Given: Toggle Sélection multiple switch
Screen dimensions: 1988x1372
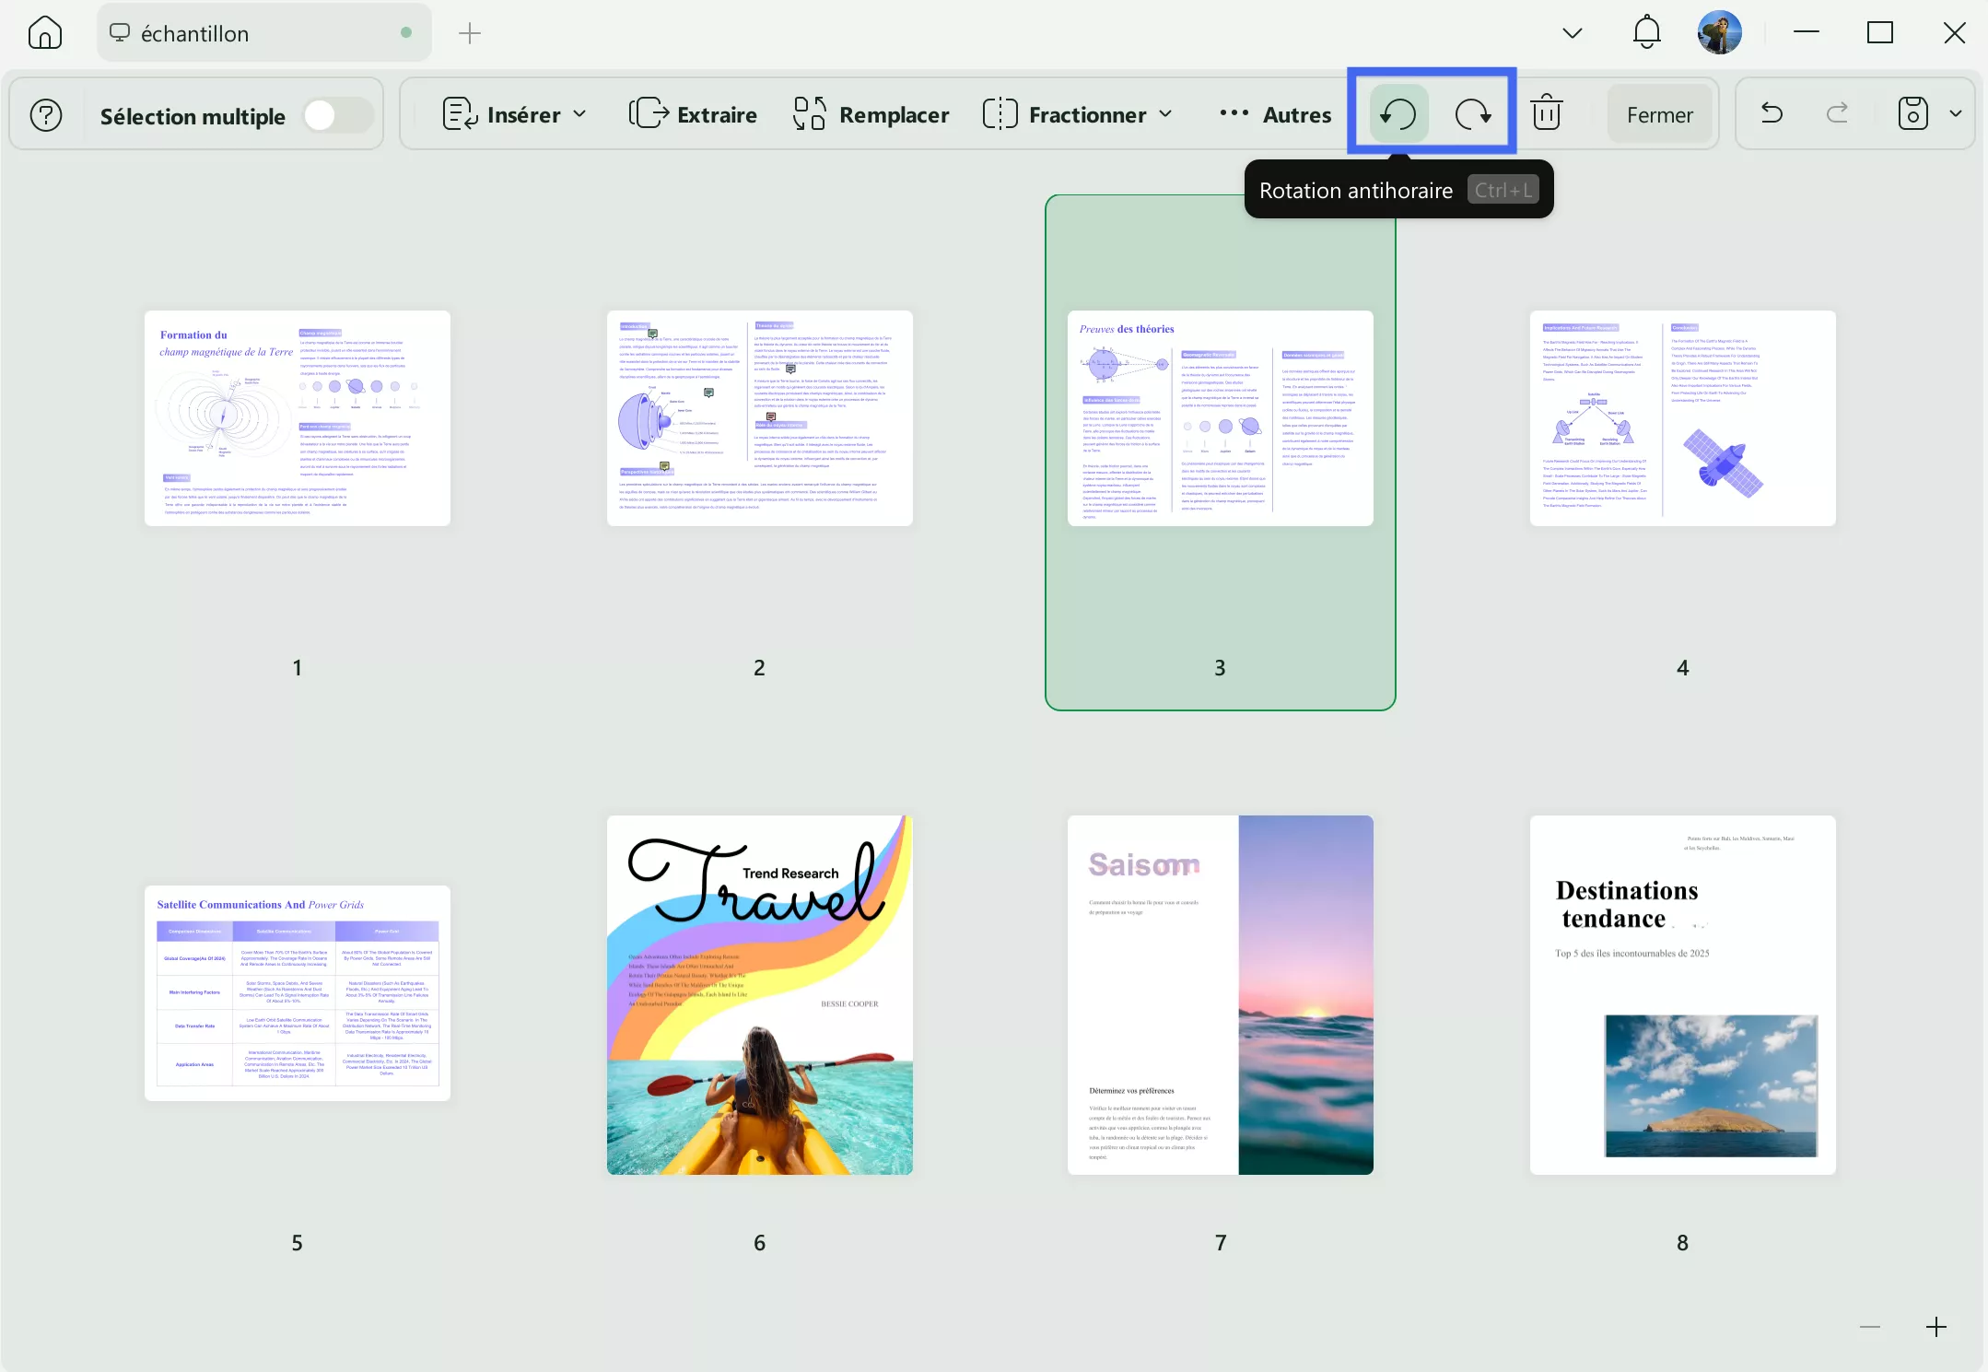Looking at the screenshot, I should (337, 116).
